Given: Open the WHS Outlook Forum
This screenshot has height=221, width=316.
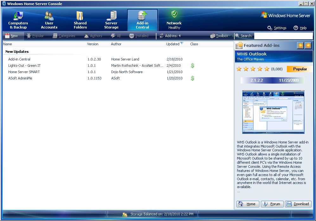Looking at the screenshot, I should coord(272,204).
